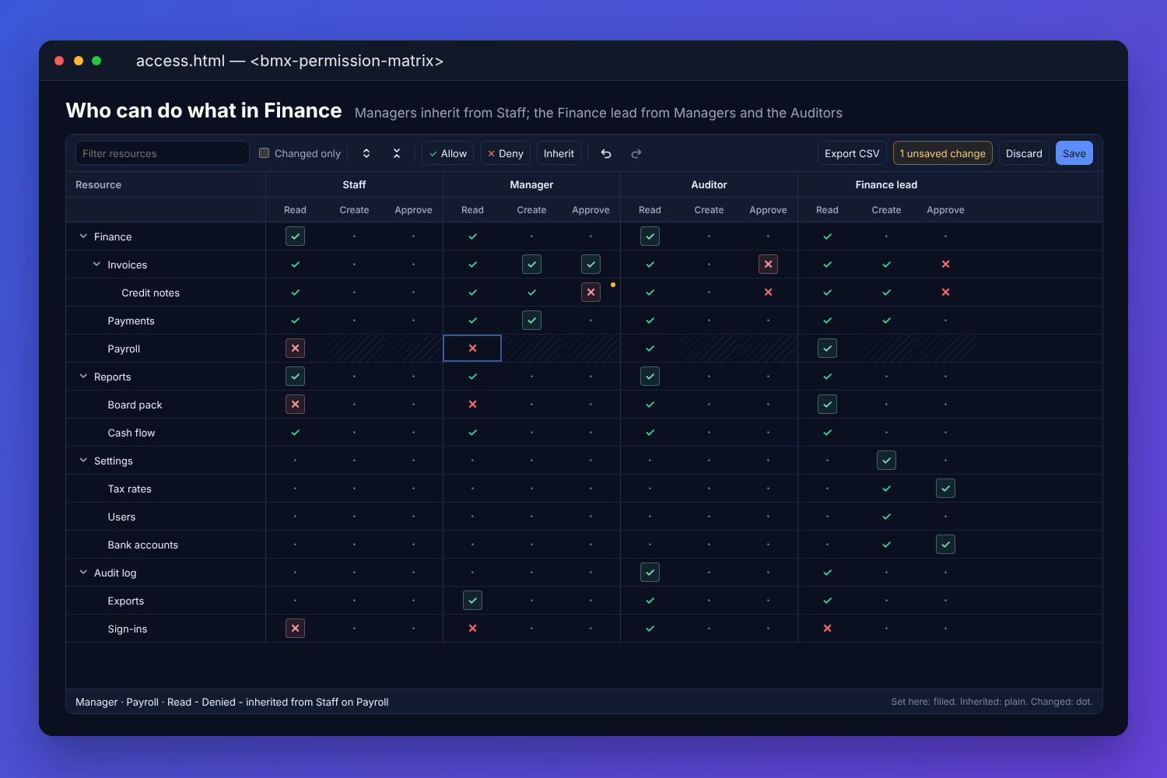The image size is (1167, 778).
Task: Click the expand-all rows icon
Action: click(x=366, y=153)
